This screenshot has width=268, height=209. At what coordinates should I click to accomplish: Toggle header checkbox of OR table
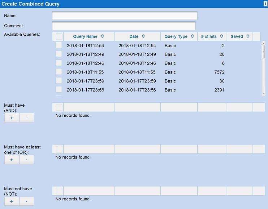[x=59, y=149]
